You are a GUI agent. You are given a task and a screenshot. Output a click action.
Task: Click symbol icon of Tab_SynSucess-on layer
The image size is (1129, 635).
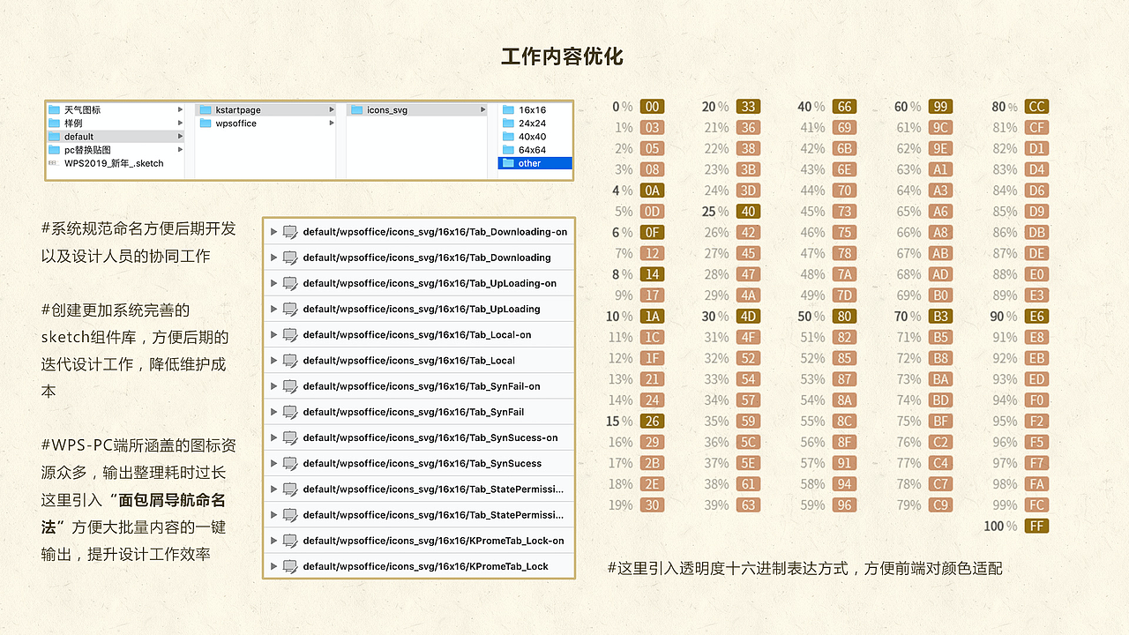(289, 437)
